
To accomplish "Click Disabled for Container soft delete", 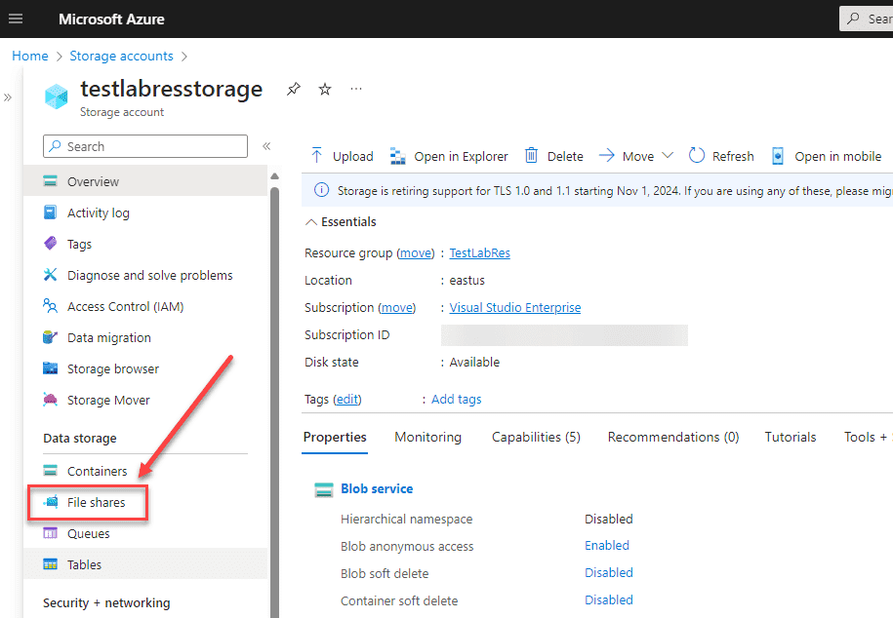I will [609, 599].
